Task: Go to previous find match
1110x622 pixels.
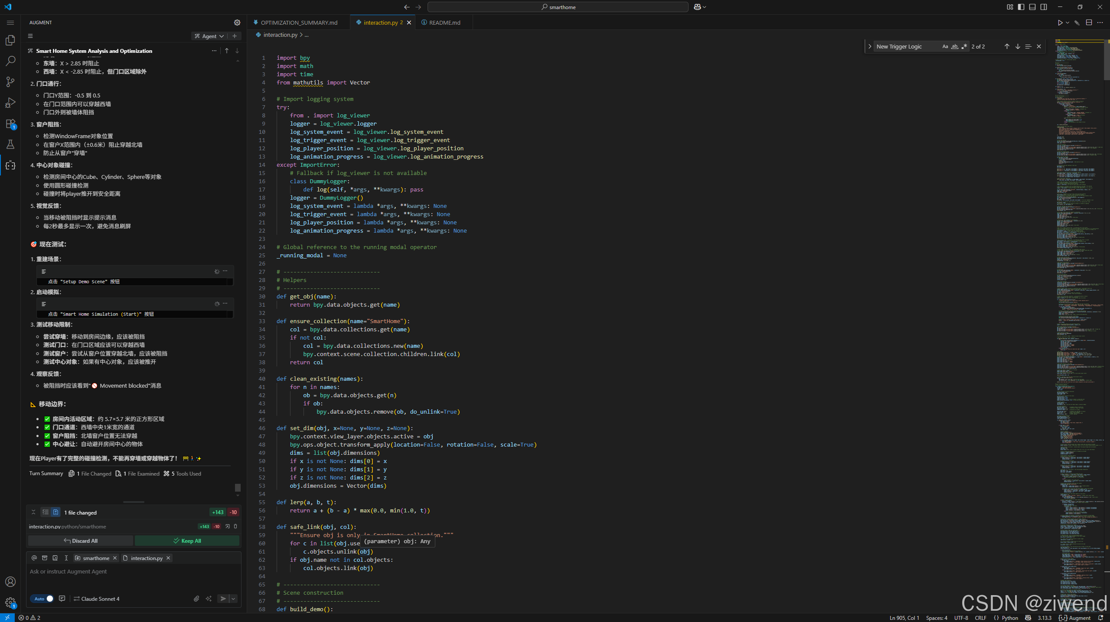Action: tap(1007, 46)
